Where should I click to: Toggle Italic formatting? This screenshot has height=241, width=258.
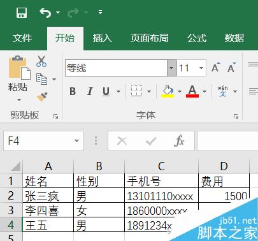90,91
